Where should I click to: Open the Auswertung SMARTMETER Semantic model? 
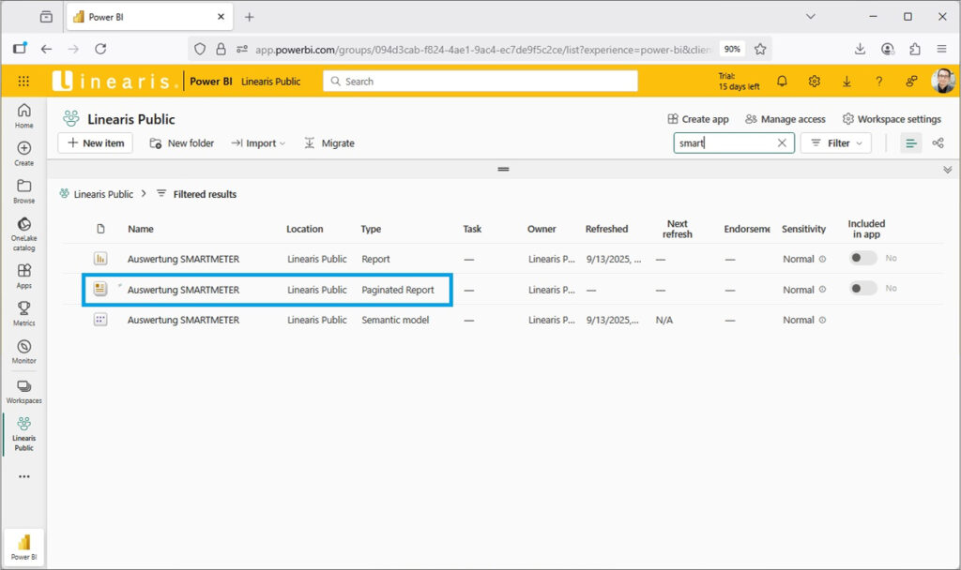click(x=183, y=320)
